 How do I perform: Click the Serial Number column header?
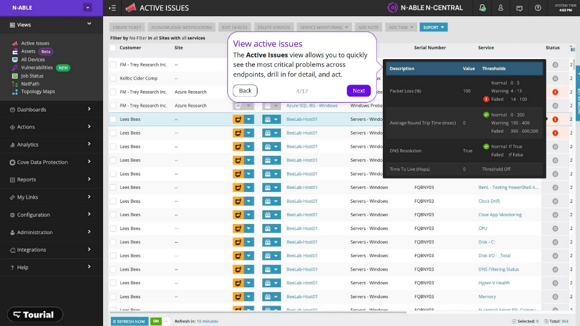[x=430, y=48]
